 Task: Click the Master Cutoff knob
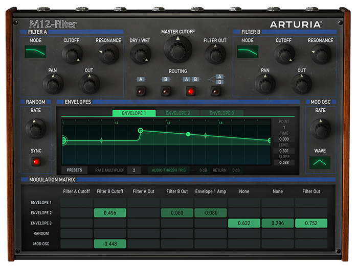click(x=178, y=50)
